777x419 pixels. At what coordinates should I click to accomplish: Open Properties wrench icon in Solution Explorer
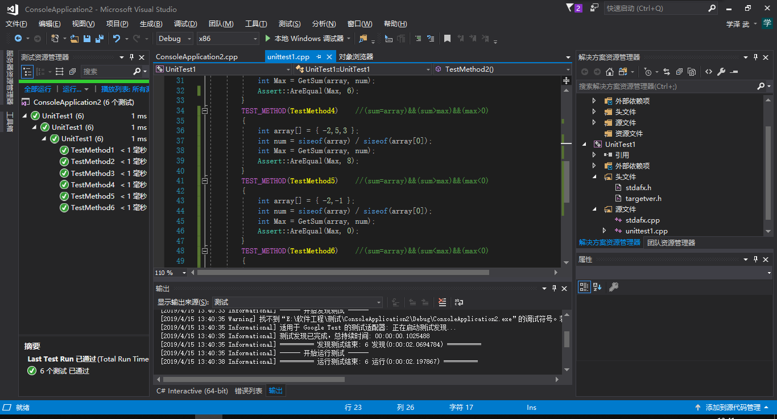point(721,72)
